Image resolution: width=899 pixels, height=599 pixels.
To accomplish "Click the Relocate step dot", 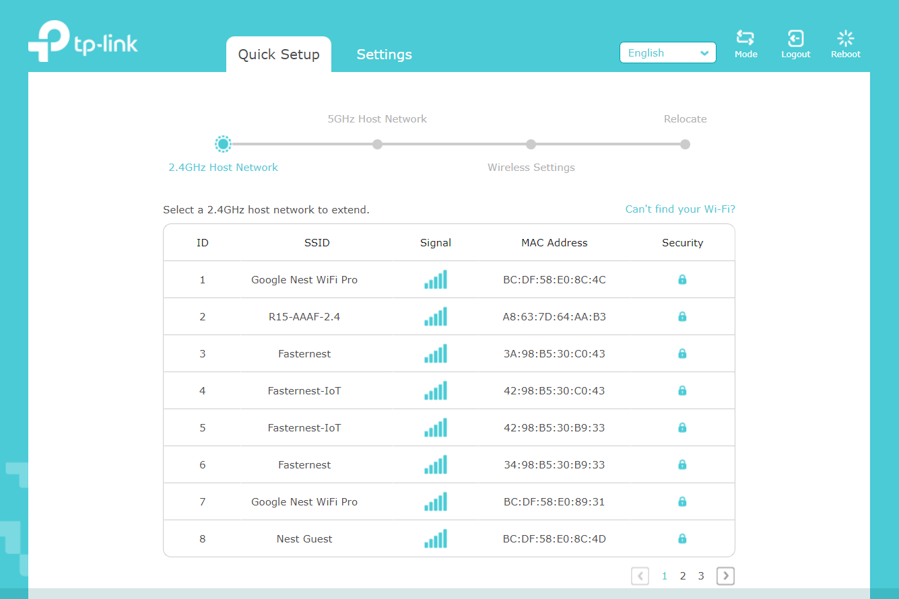I will point(685,144).
